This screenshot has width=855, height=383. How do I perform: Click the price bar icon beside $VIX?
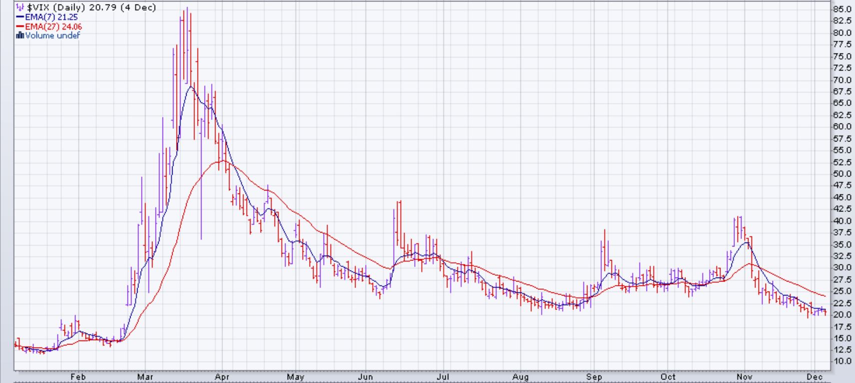point(20,7)
